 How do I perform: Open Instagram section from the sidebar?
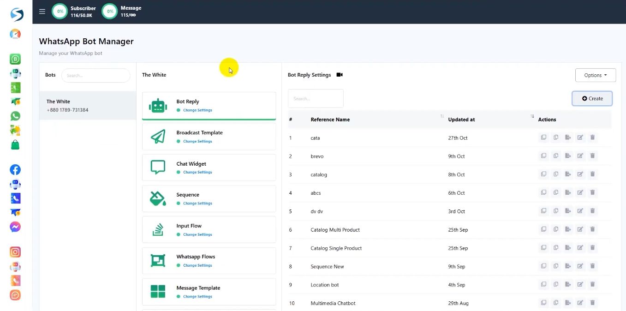tap(15, 252)
